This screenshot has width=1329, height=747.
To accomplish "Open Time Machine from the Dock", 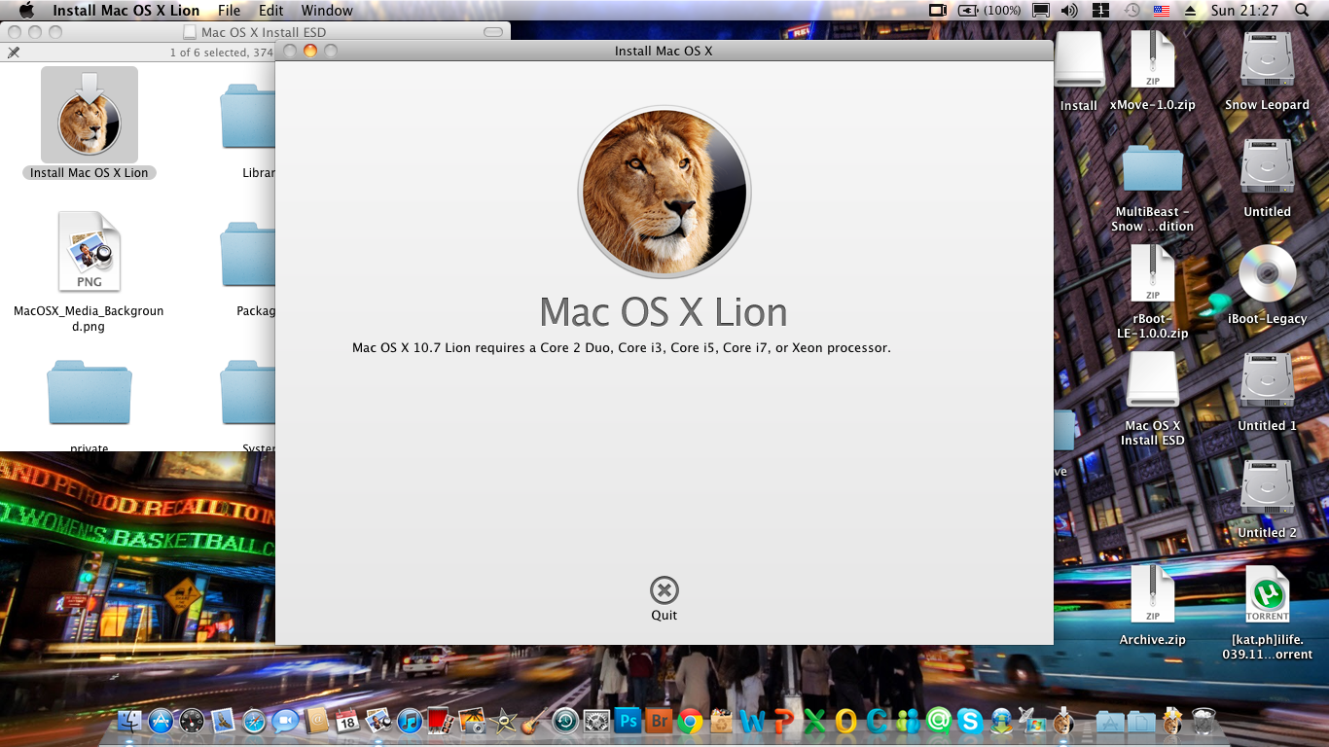I will click(x=565, y=721).
